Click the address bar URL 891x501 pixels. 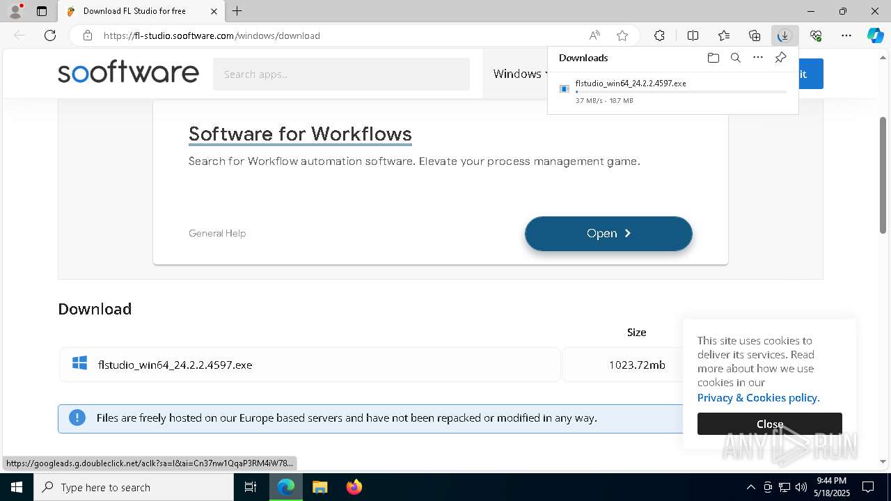212,35
